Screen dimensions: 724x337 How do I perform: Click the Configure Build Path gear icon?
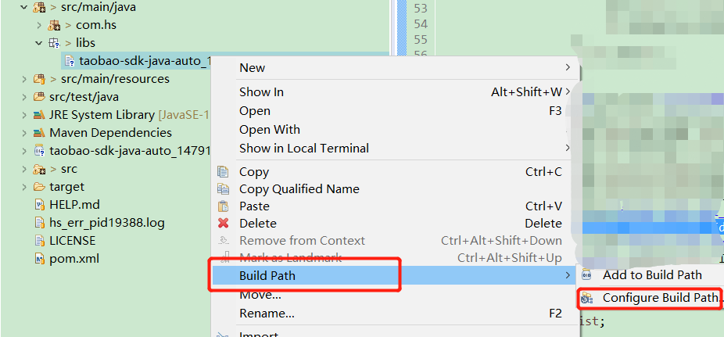pyautogui.click(x=587, y=298)
